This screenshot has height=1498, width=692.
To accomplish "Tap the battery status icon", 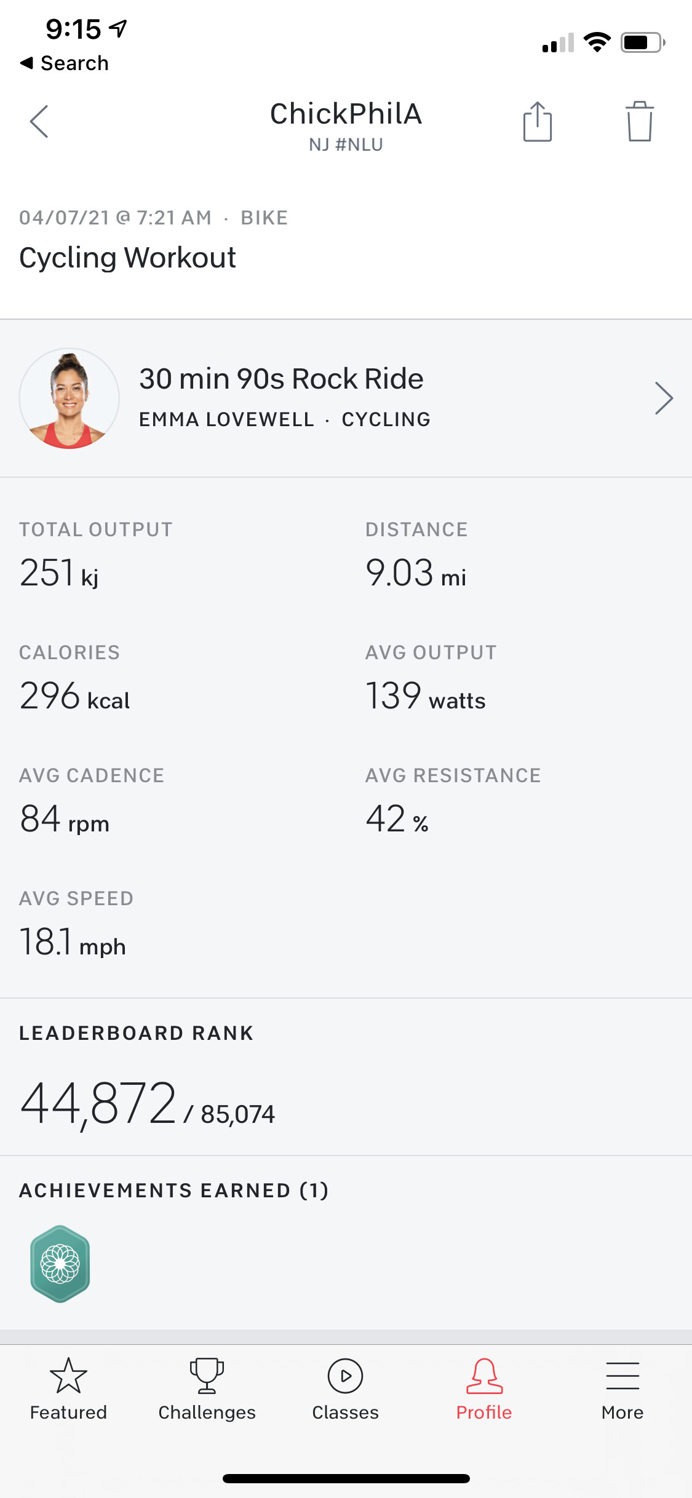I will coord(642,42).
